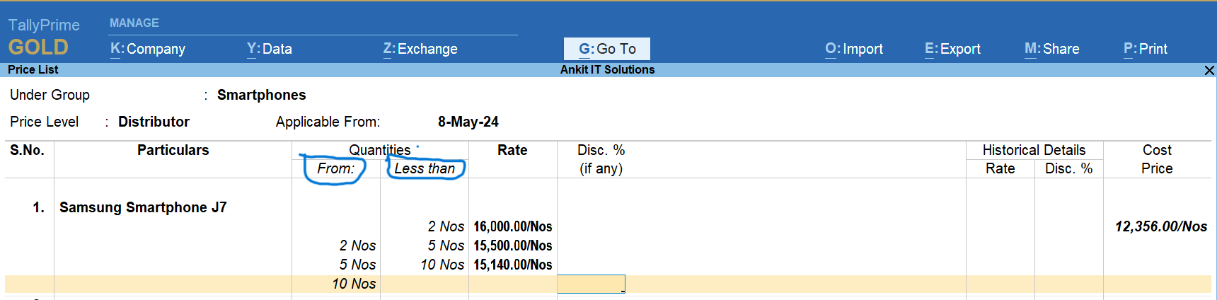Click the TallyPrime GOLD logo

[42, 37]
